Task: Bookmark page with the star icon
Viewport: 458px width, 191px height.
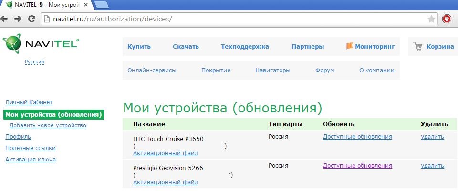Action: 431,19
